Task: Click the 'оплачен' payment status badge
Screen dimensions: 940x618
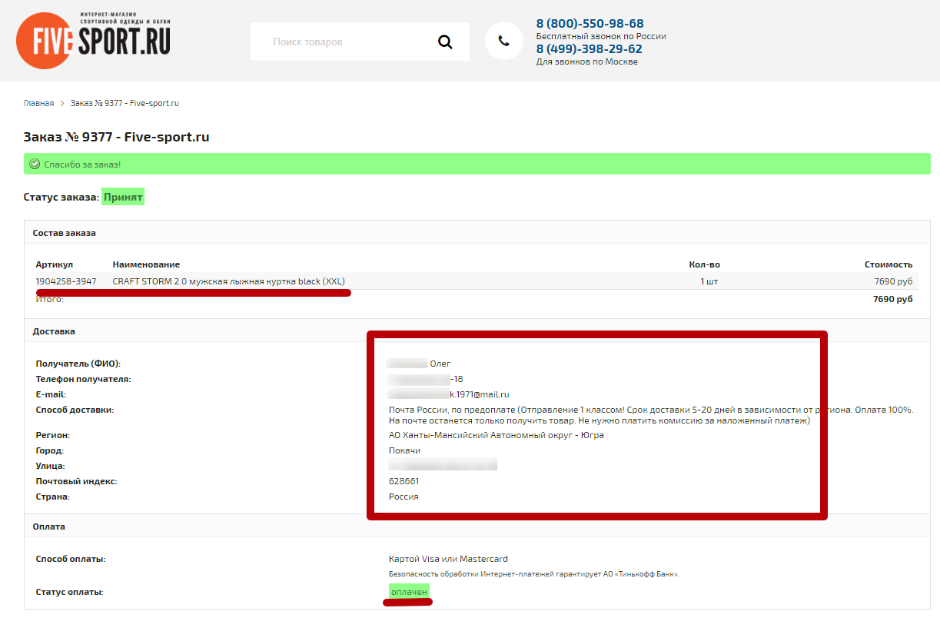Action: pos(409,592)
